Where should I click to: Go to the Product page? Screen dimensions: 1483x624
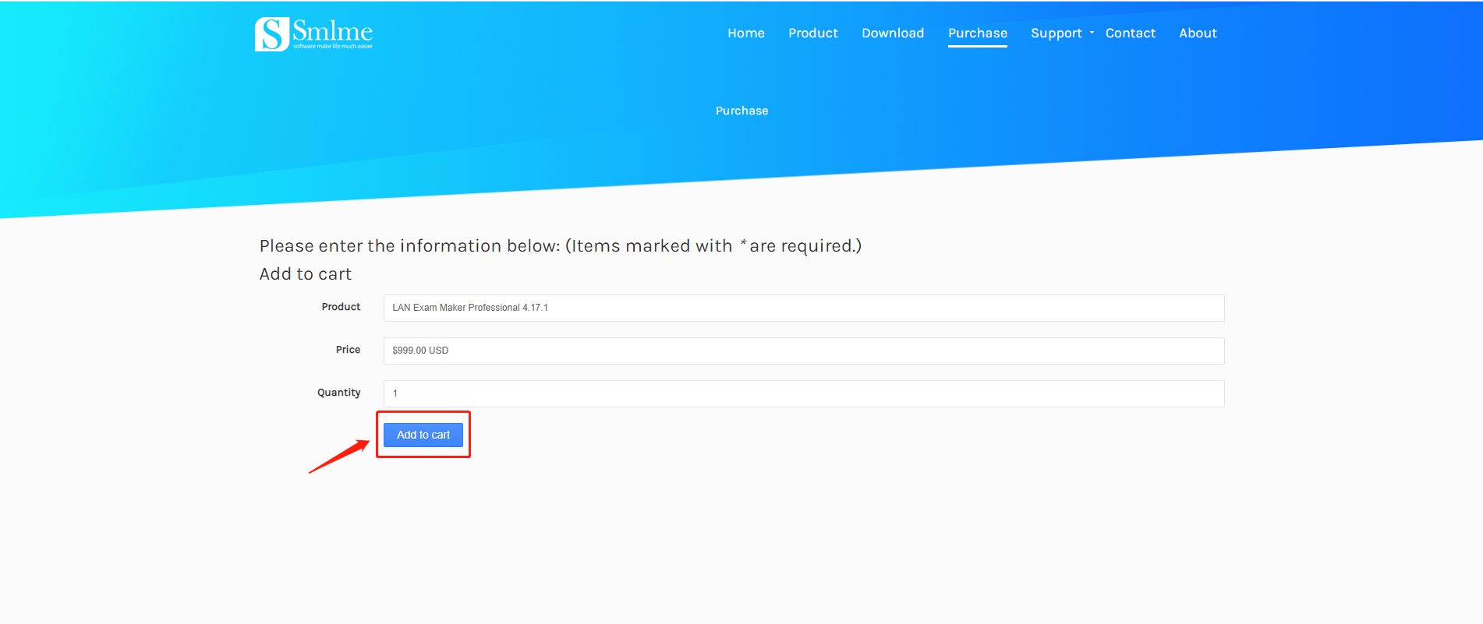click(x=813, y=33)
